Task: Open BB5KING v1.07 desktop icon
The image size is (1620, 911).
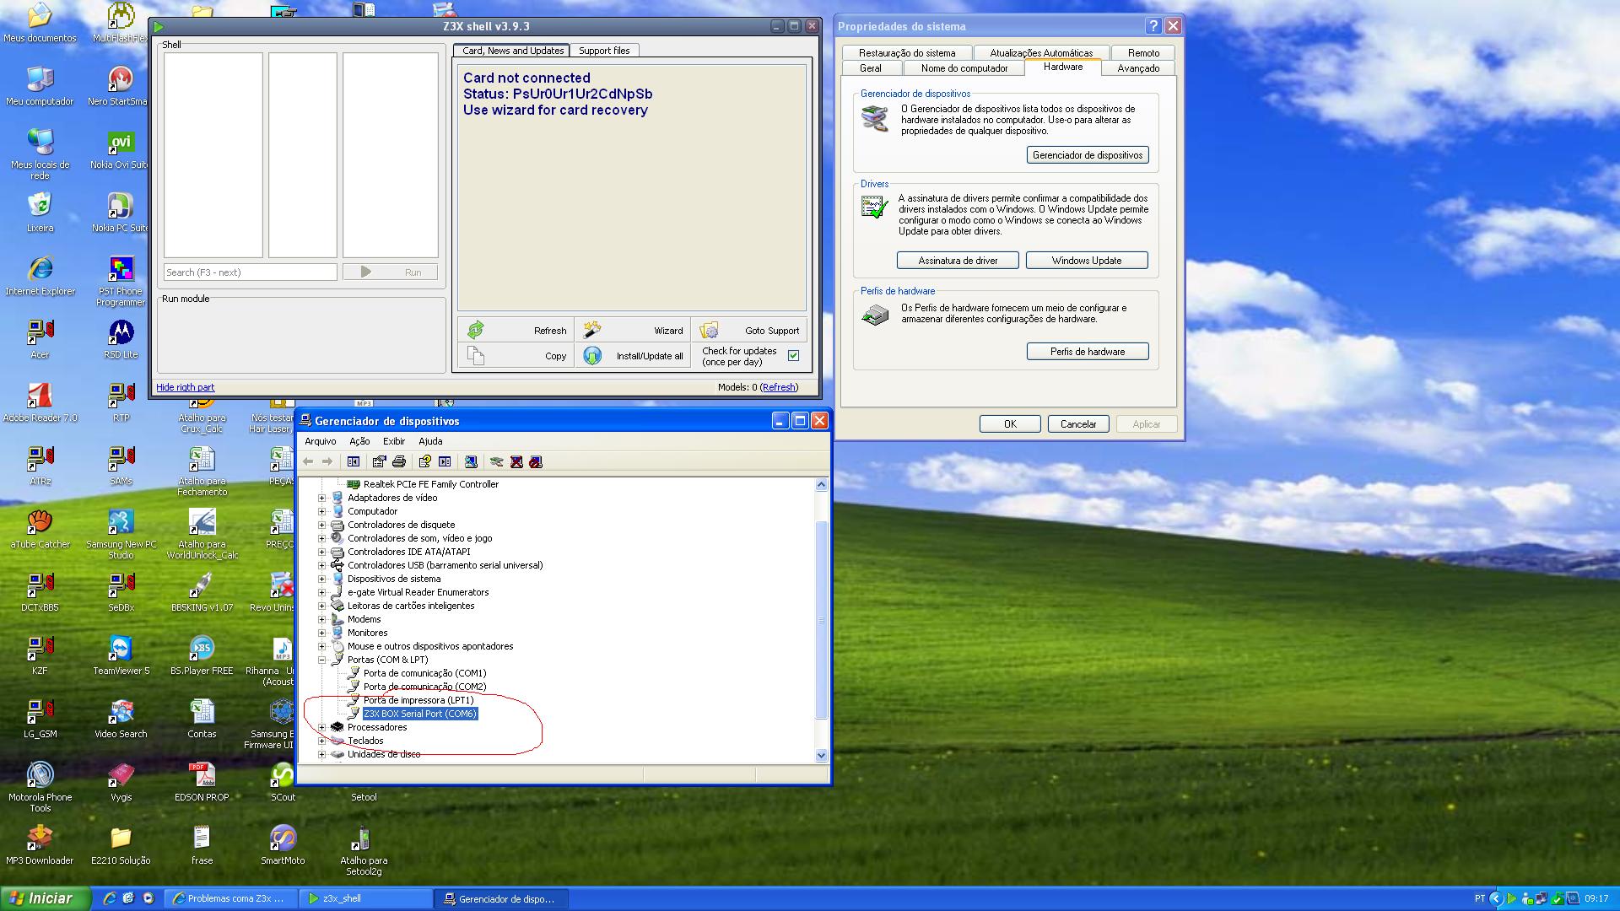Action: (x=202, y=592)
